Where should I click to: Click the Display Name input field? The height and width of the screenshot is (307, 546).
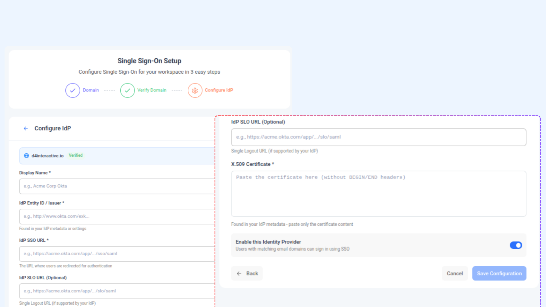click(x=117, y=186)
